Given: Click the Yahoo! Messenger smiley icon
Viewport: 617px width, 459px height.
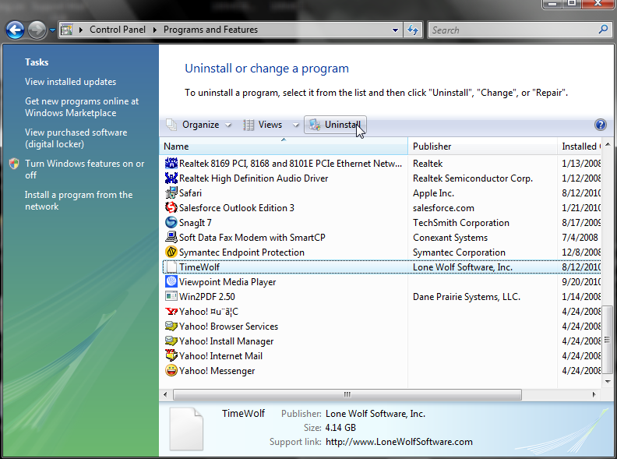Looking at the screenshot, I should [171, 371].
